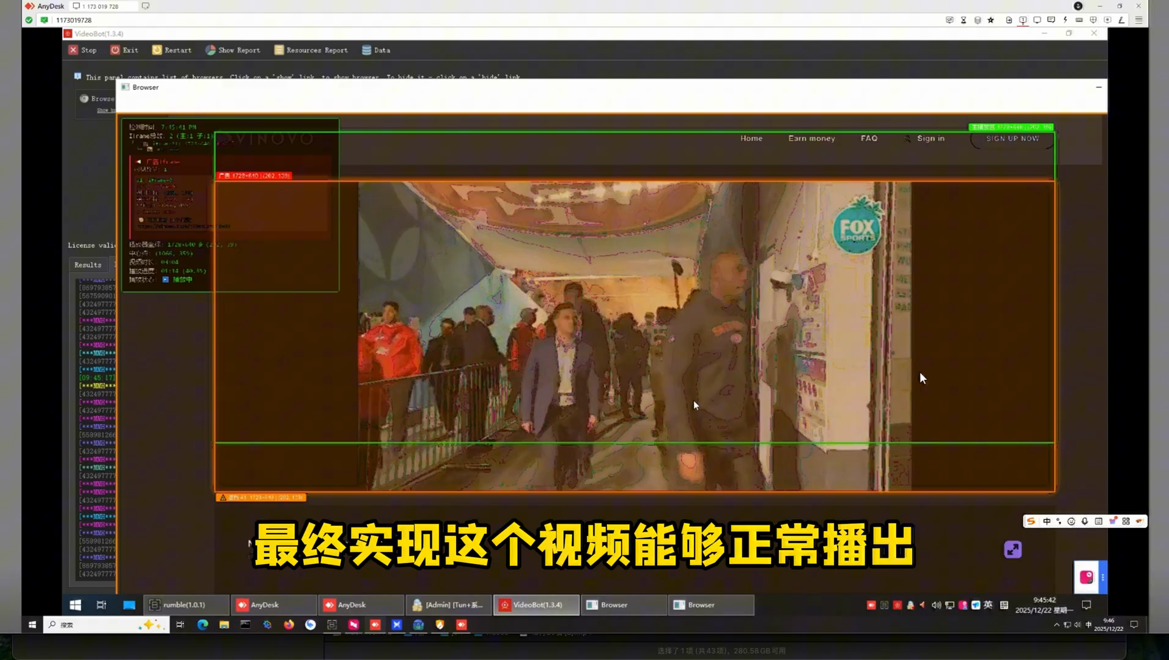The height and width of the screenshot is (660, 1169).
Task: Toggle remote input language 英 indicator
Action: click(988, 605)
